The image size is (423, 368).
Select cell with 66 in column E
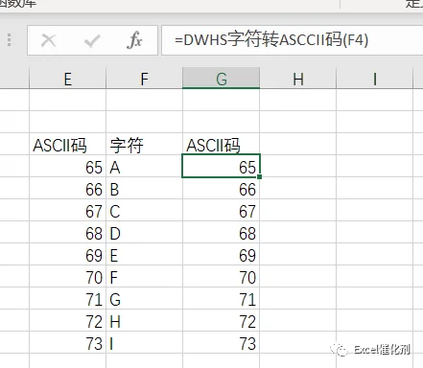click(67, 188)
